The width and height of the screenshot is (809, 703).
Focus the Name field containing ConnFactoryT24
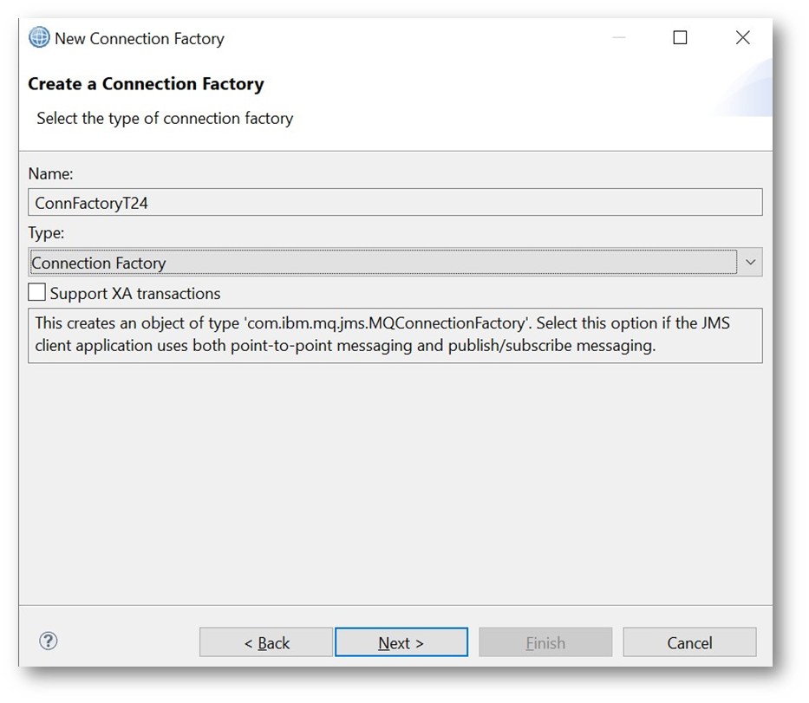395,203
